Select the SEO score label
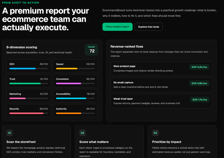This screenshot has width=224, height=158. click(12, 64)
